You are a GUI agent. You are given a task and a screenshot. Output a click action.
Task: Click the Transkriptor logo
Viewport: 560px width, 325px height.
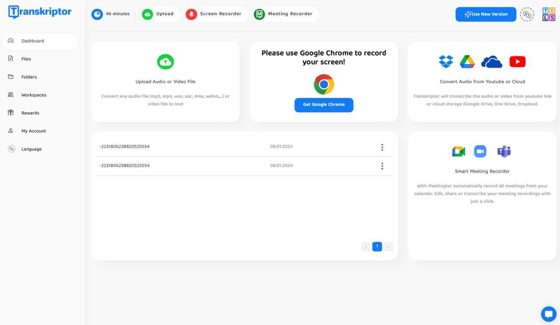(x=39, y=12)
